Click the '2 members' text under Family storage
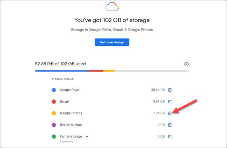This screenshot has width=227, height=148. coord(66,141)
